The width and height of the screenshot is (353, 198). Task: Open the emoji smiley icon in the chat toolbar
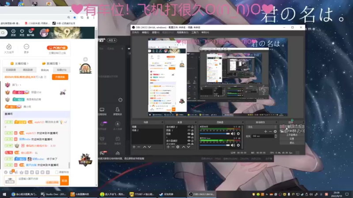coord(6,172)
